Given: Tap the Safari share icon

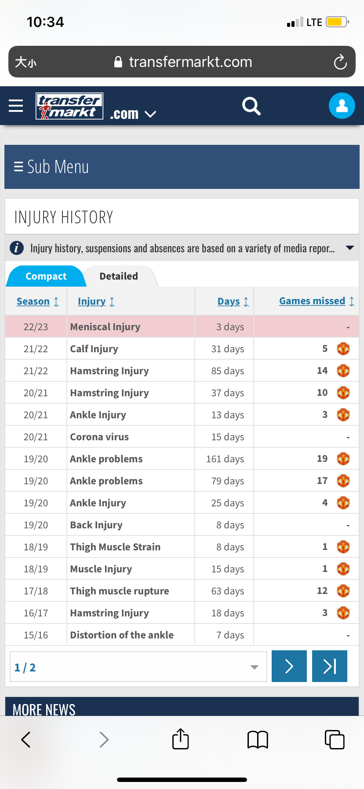Looking at the screenshot, I should [x=181, y=739].
